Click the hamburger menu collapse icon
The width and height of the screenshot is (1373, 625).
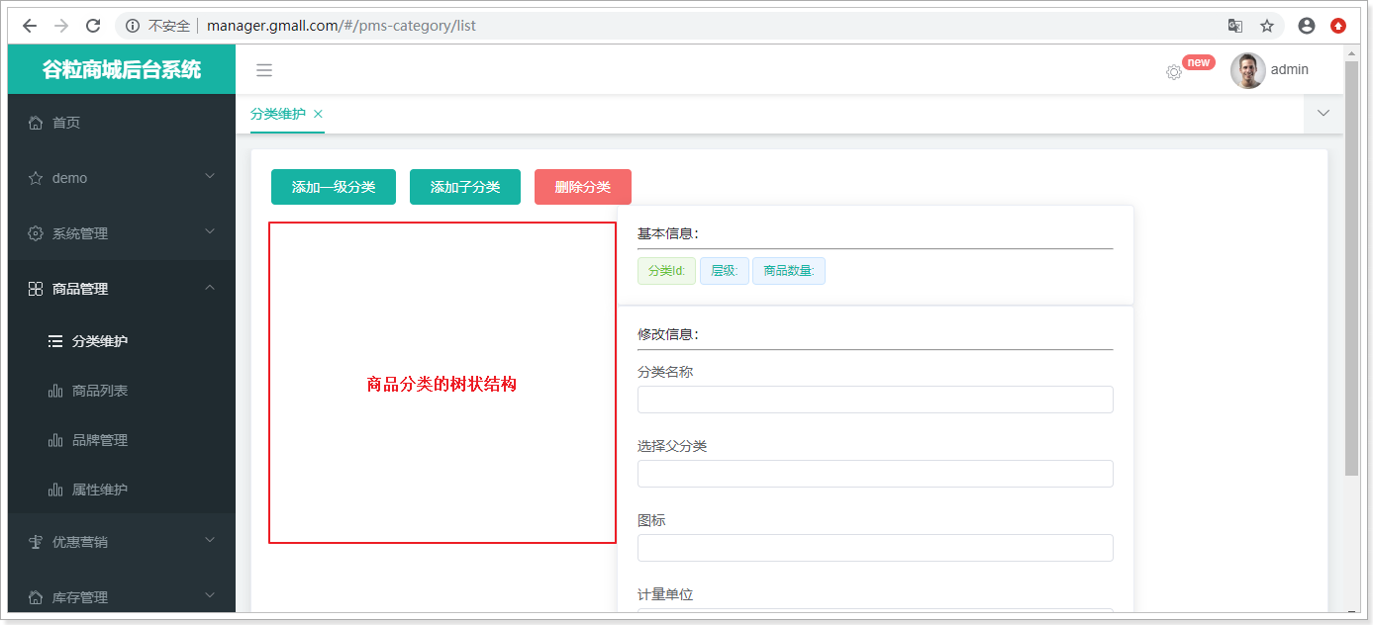click(x=264, y=70)
